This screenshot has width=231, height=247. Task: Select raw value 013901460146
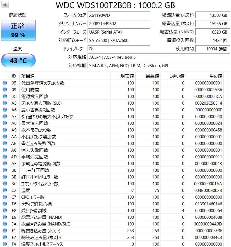pos(208,204)
